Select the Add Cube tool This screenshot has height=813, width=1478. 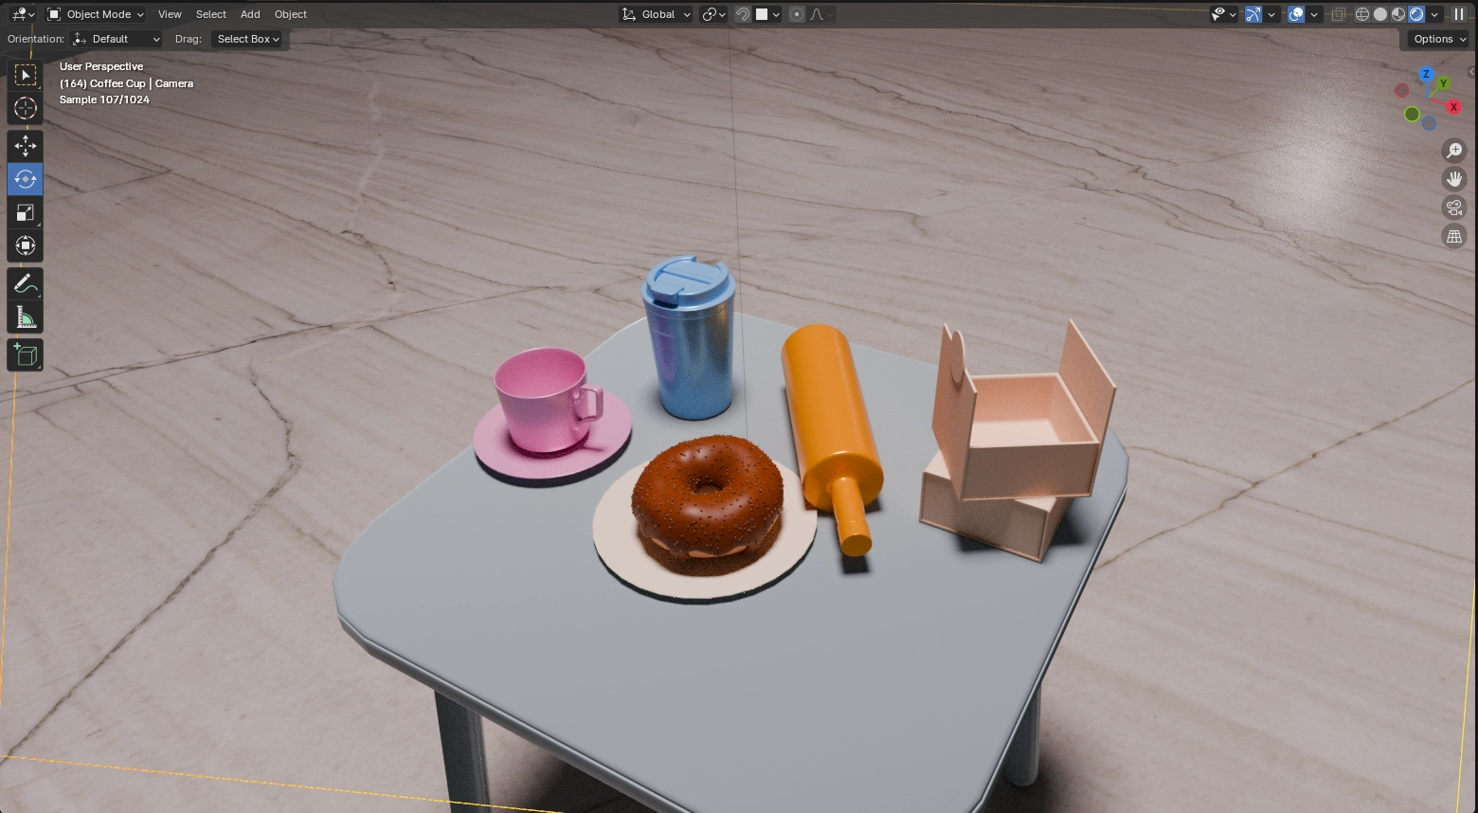point(26,355)
